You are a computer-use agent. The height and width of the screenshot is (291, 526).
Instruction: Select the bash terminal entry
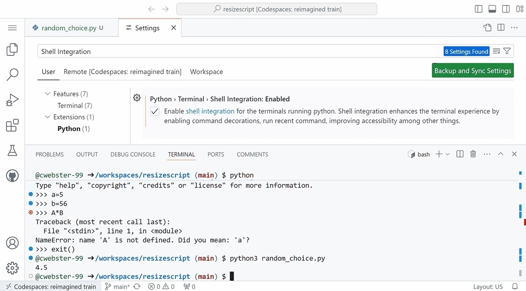[x=419, y=154]
